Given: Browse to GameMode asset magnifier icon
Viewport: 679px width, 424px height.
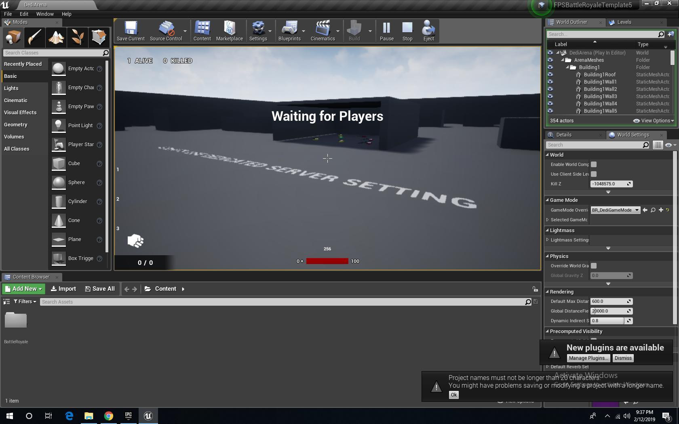Looking at the screenshot, I should click(653, 210).
